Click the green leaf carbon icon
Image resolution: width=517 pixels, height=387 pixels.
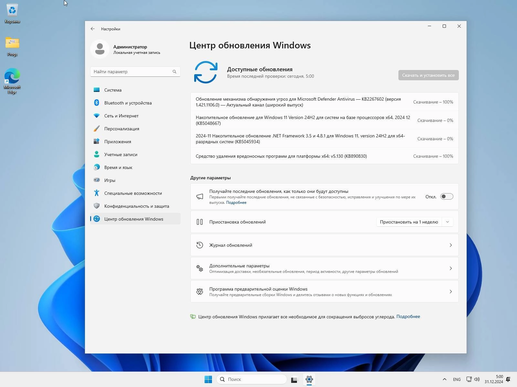pos(193,317)
